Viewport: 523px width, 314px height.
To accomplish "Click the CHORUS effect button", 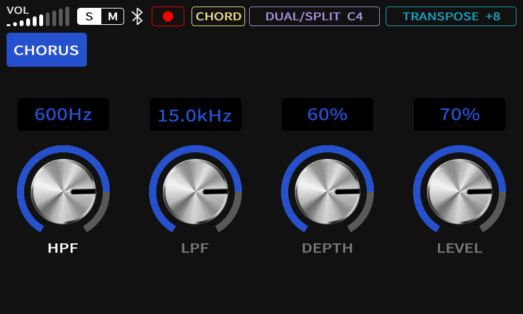I will click(x=46, y=50).
